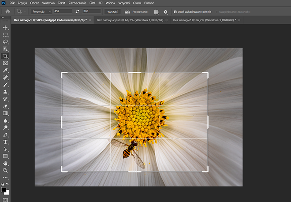Screen dimensions: 291x202
Task: Click the crop width field showing 452
Action: pyautogui.click(x=63, y=11)
